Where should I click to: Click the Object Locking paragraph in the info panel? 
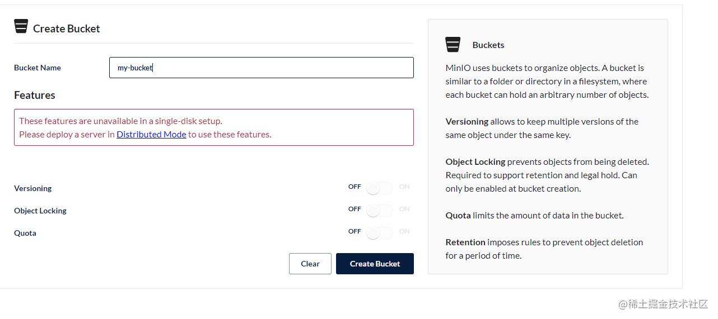547,175
